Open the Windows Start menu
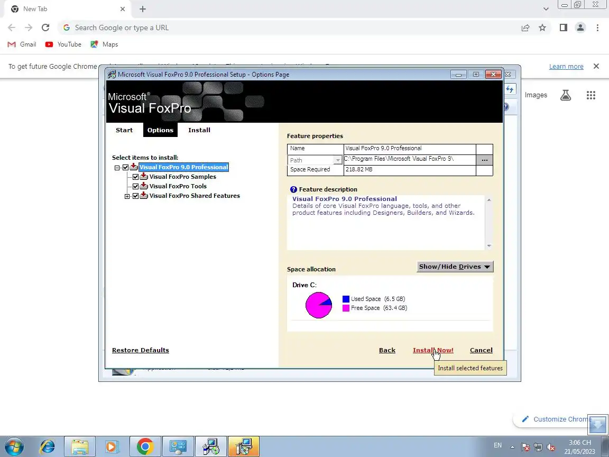 14,446
